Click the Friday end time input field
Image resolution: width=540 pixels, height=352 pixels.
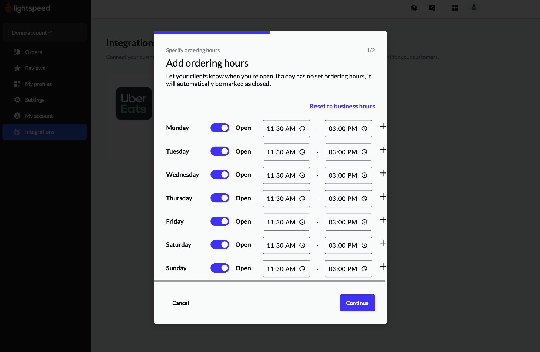point(348,222)
